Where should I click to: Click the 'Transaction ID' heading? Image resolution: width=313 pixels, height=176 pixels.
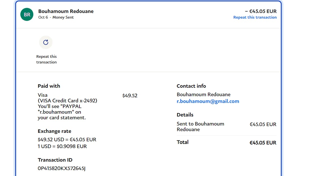point(55,160)
